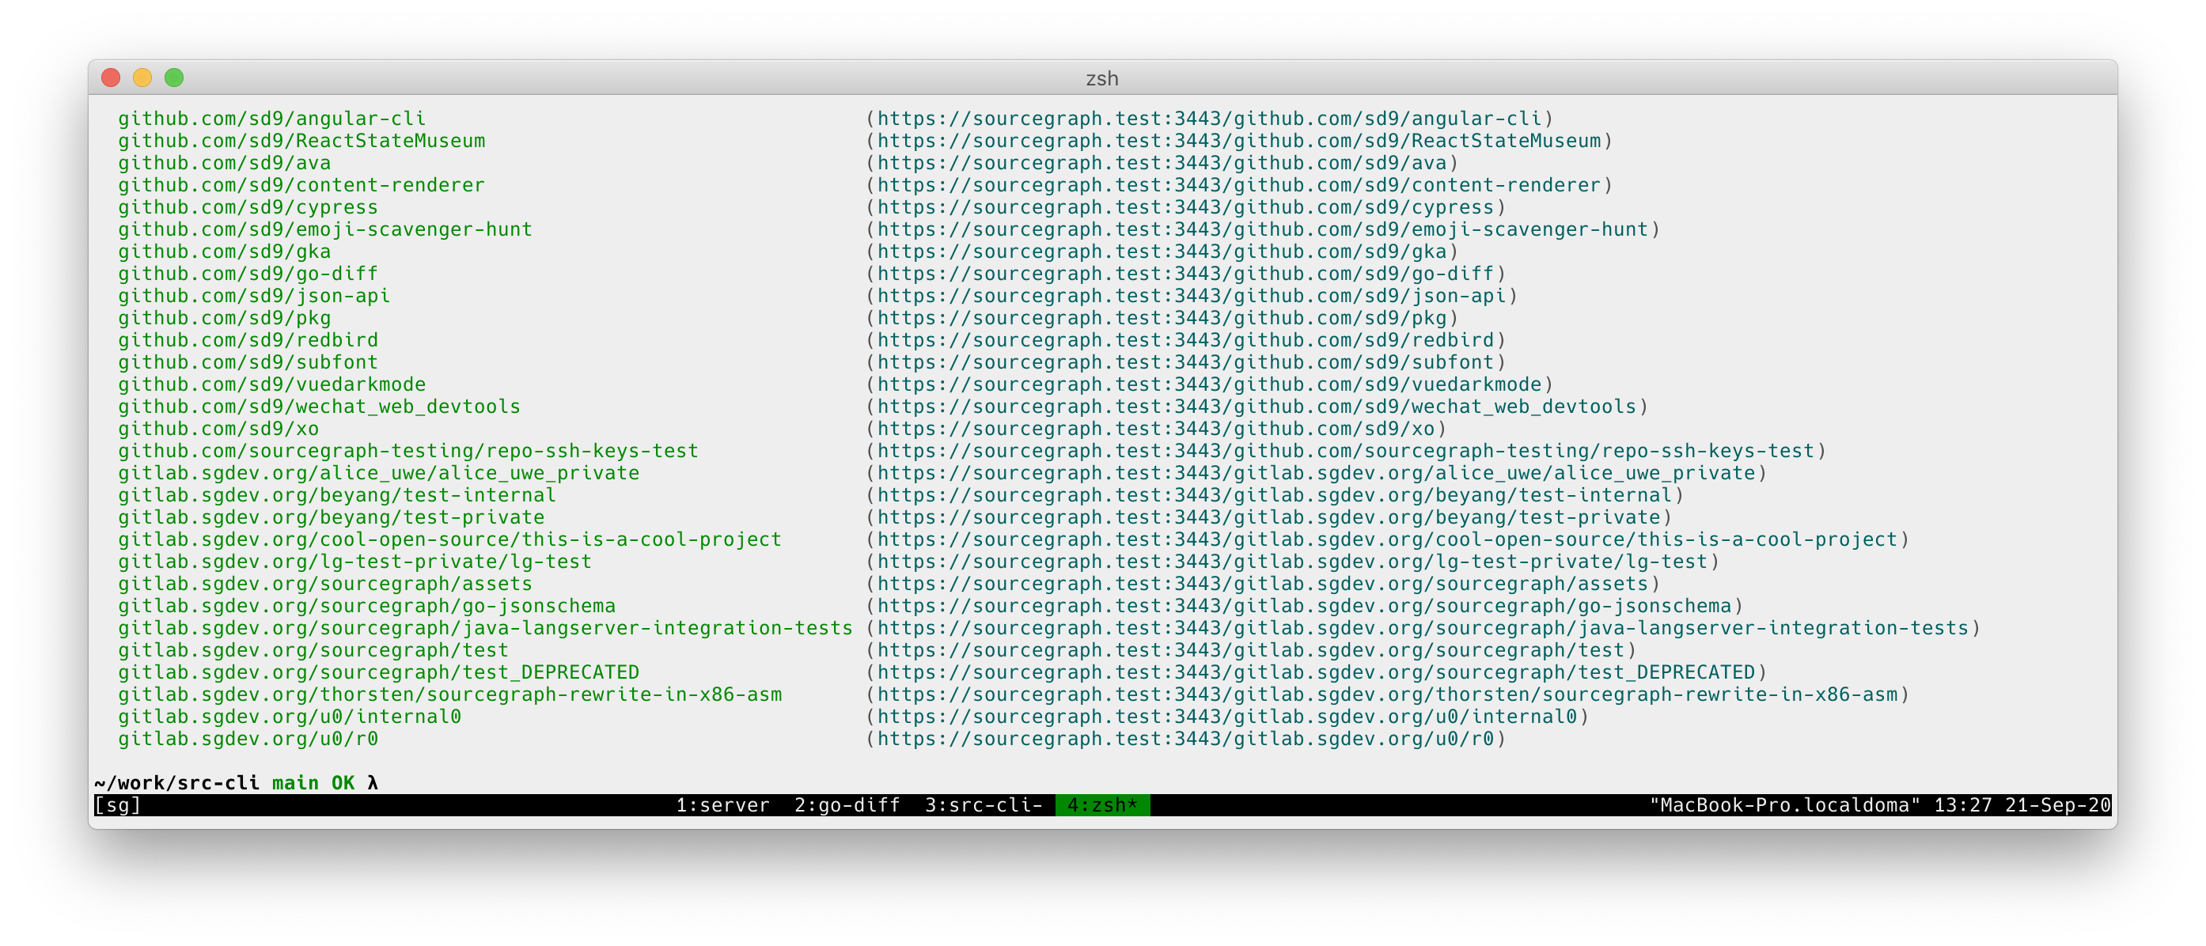Open the sourcegraph.test URL for sd9/angular-cli

coord(1208,118)
